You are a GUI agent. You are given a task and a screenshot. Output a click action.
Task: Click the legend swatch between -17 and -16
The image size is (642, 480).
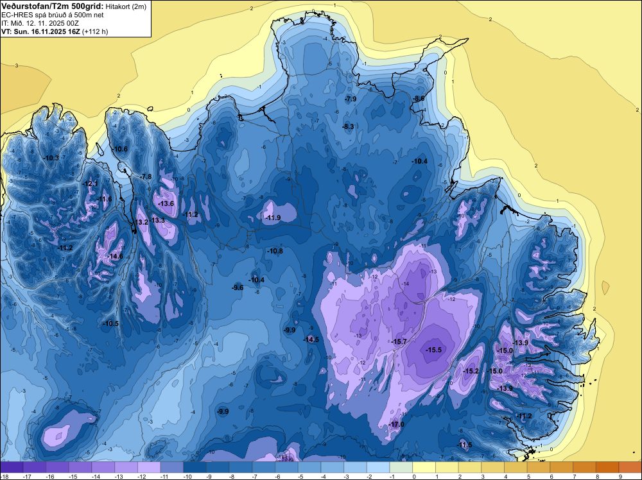(35, 467)
